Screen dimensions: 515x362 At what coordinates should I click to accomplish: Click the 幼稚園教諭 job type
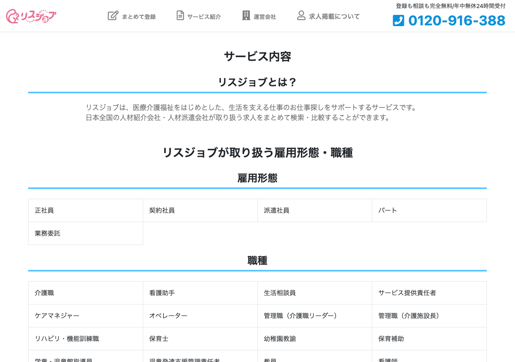point(315,339)
